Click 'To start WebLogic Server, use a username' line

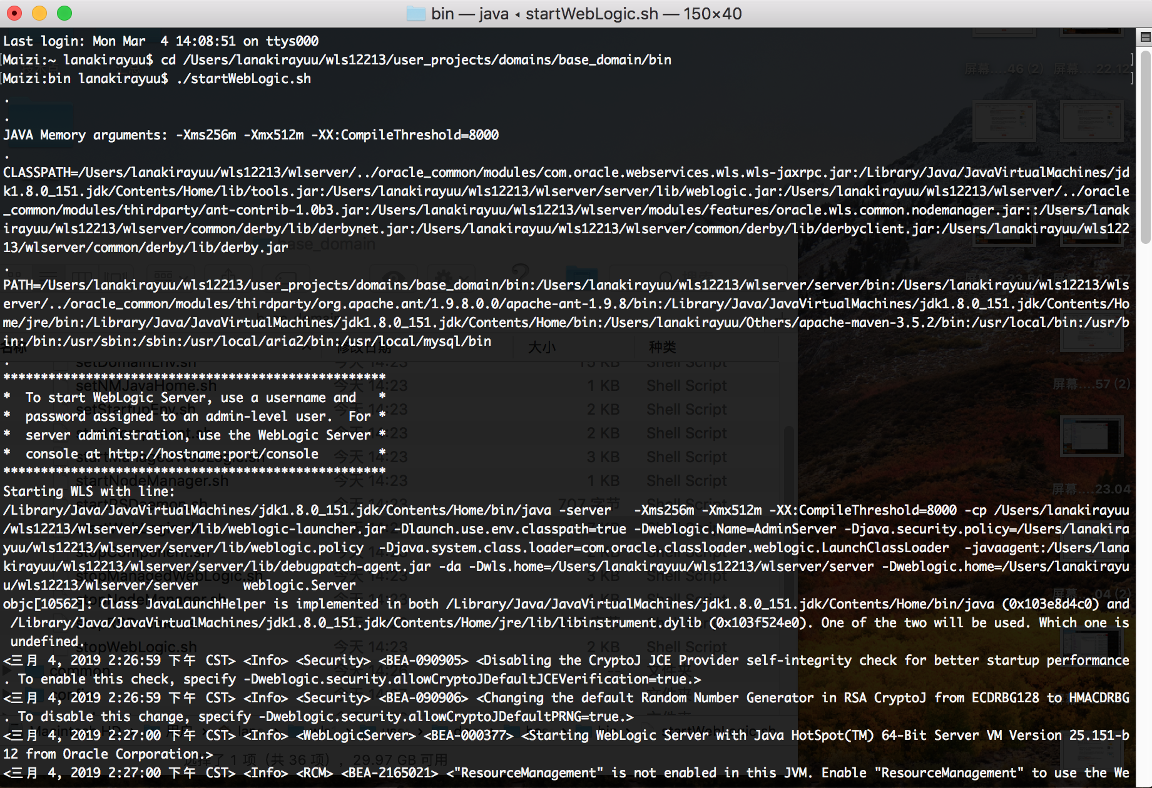point(191,398)
